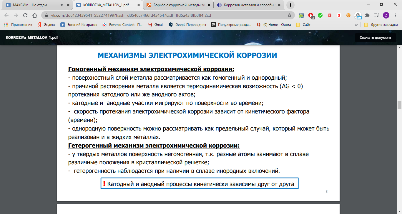Open the Gmail bookmark

(155, 25)
